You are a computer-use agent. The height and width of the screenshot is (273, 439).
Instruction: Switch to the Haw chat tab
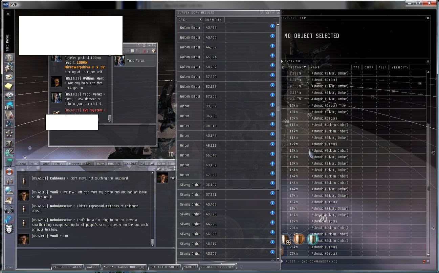click(101, 164)
